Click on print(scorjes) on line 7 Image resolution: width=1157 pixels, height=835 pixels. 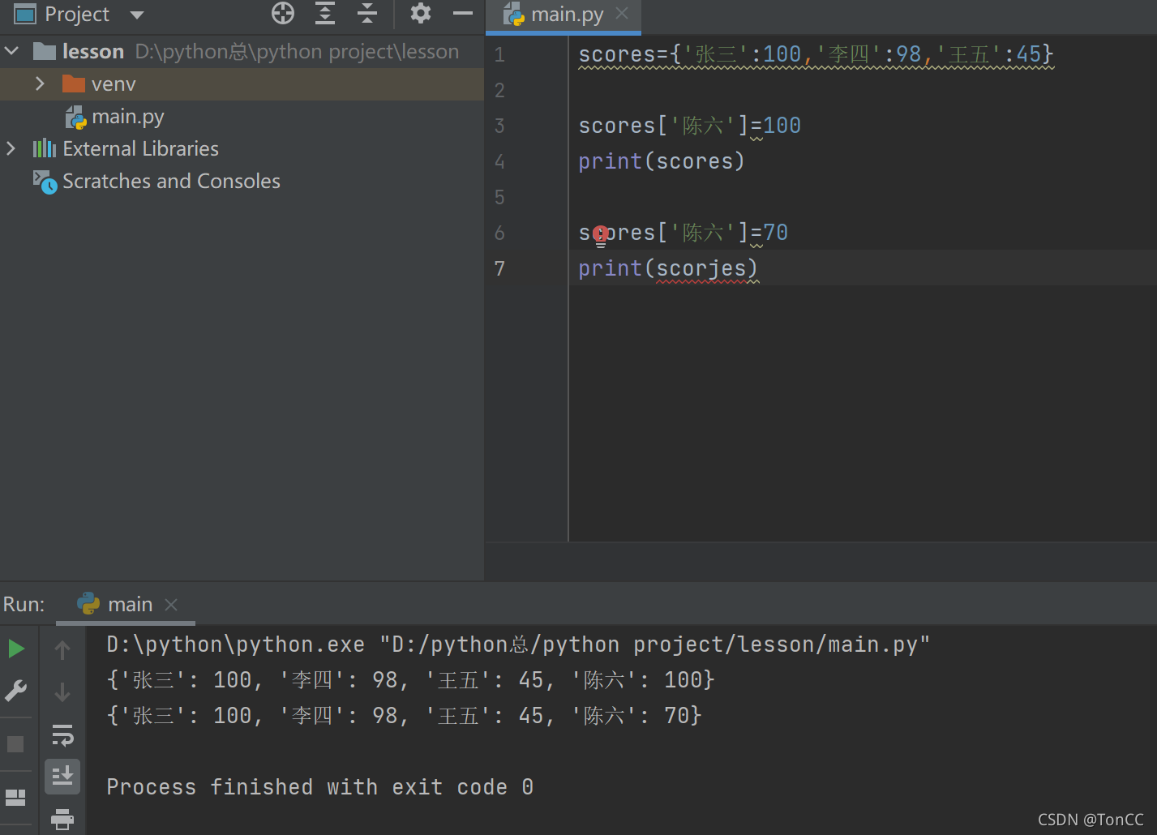pos(668,268)
